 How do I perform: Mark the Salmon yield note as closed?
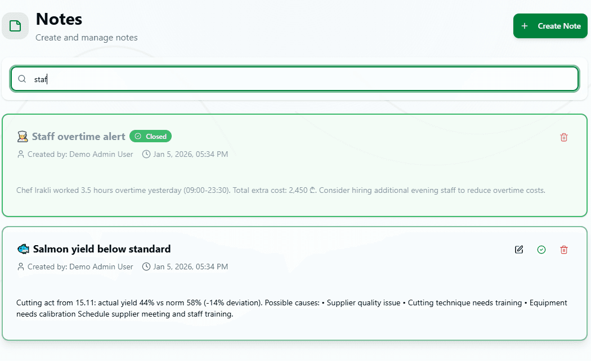541,249
